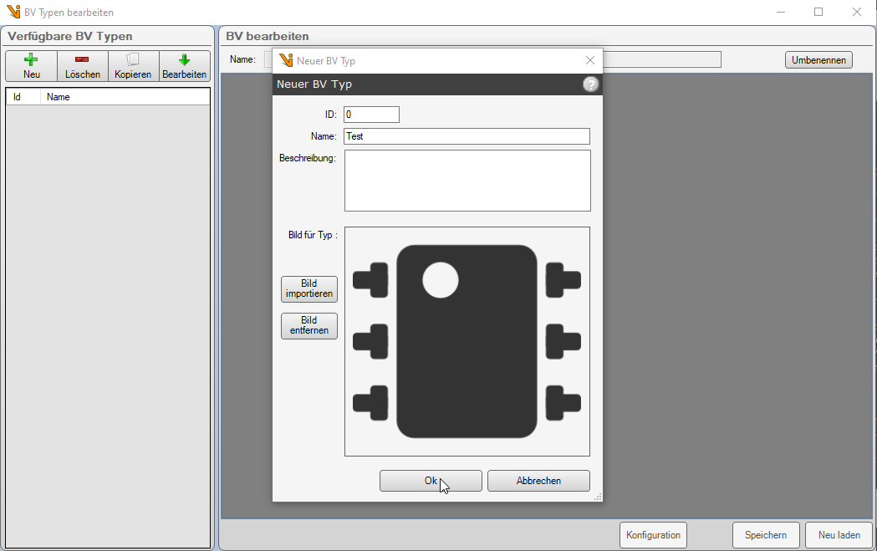Click the app logo icon in main title bar
This screenshot has width=877, height=551.
(13, 12)
